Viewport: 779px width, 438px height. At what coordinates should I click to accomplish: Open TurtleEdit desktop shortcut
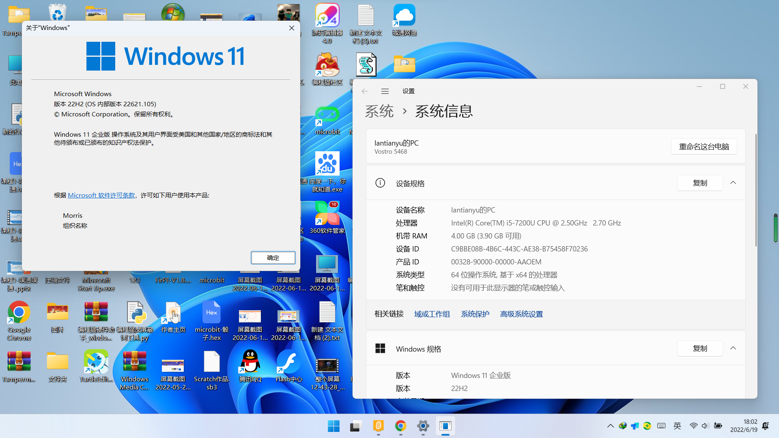point(96,366)
